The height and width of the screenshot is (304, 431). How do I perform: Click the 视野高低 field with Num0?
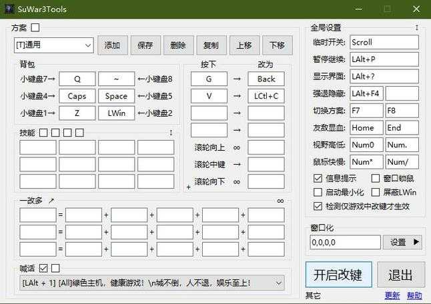[366, 145]
